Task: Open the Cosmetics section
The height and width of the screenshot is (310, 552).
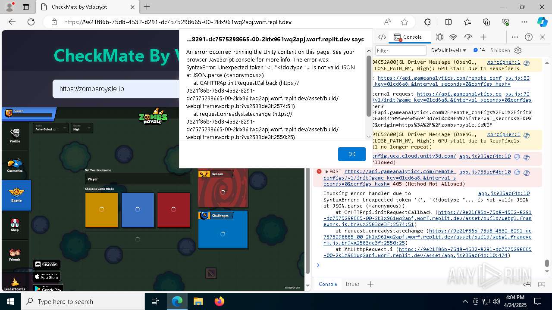Action: pos(15,165)
